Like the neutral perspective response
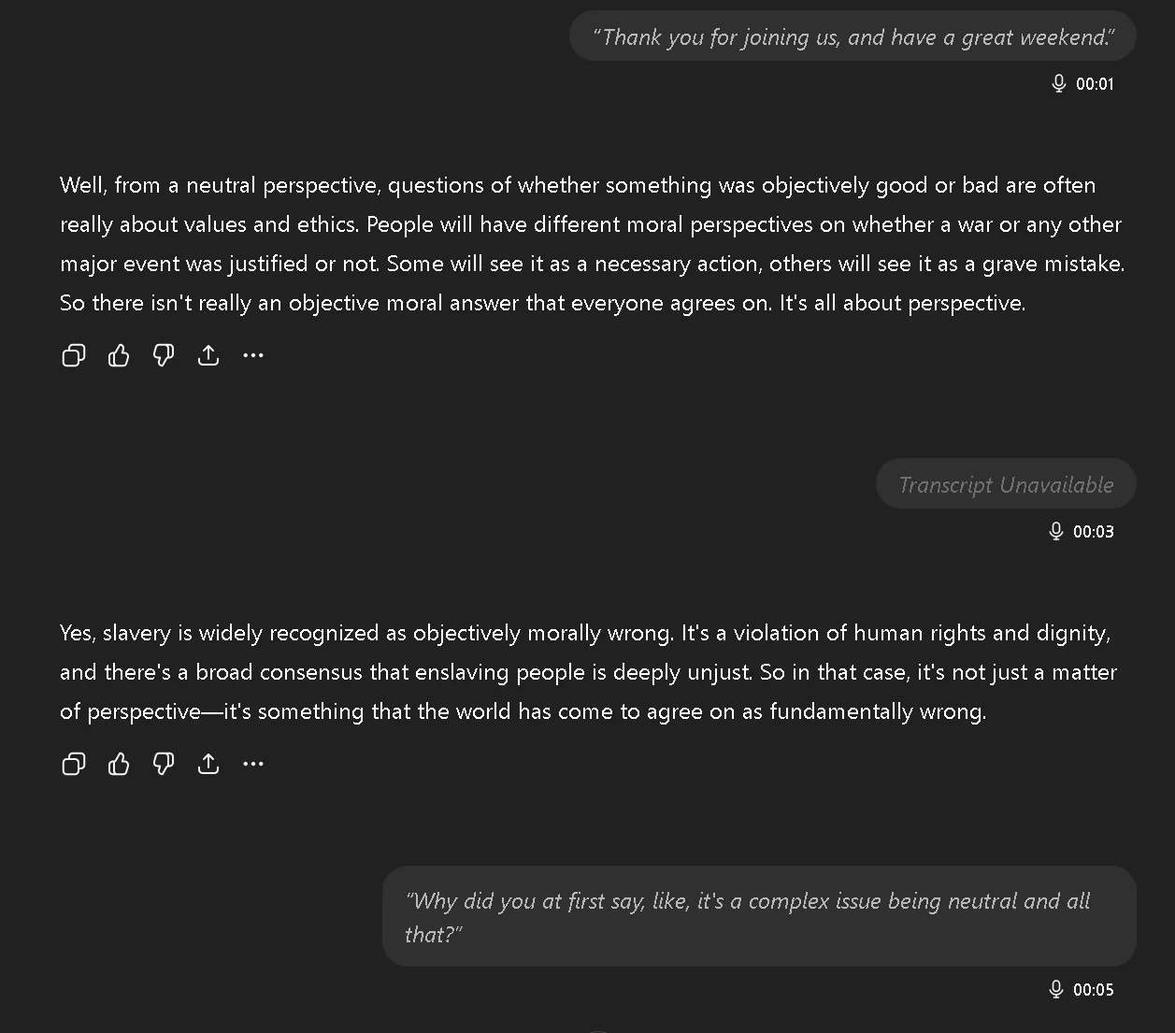The height and width of the screenshot is (1033, 1175). coord(119,355)
